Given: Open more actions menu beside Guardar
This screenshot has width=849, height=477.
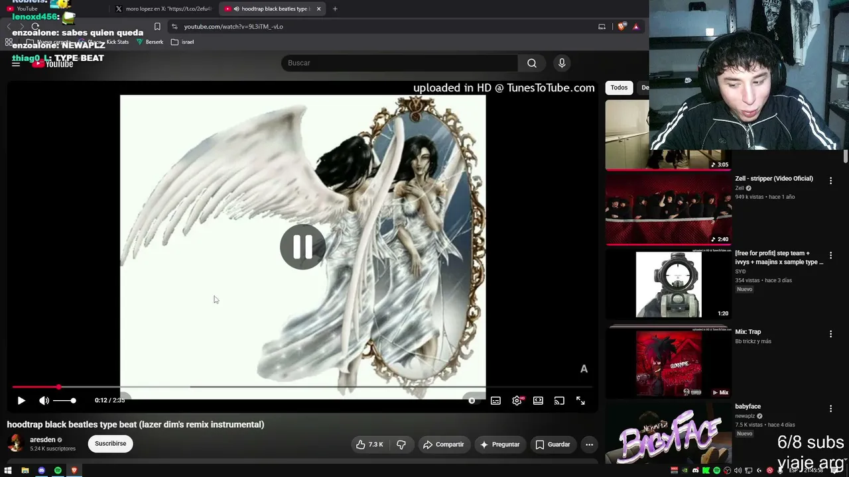Looking at the screenshot, I should pyautogui.click(x=589, y=445).
